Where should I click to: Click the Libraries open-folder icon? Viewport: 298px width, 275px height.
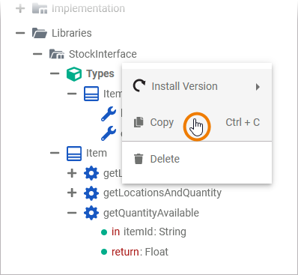[x=40, y=33]
